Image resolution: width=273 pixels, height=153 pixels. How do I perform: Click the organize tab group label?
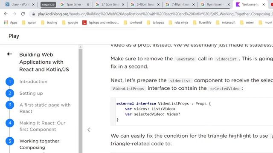tap(48, 5)
